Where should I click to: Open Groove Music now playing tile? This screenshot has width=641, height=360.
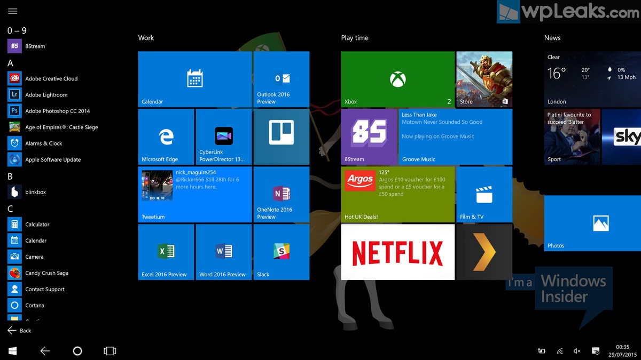[456, 137]
